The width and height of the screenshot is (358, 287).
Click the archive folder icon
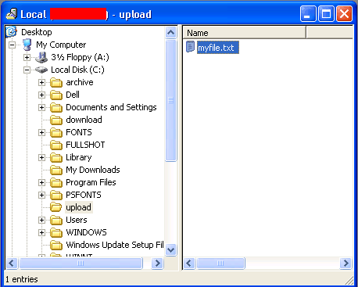(56, 82)
